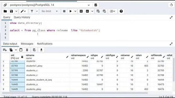175x98 pixels.
Task: Maximize the query editor pane
Action: (x=171, y=17)
